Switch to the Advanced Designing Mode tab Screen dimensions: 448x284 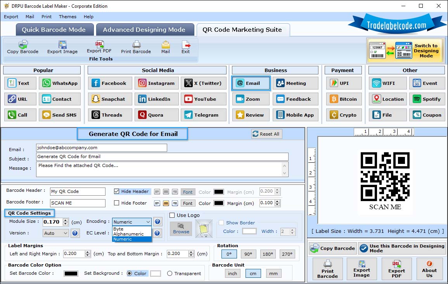[144, 30]
